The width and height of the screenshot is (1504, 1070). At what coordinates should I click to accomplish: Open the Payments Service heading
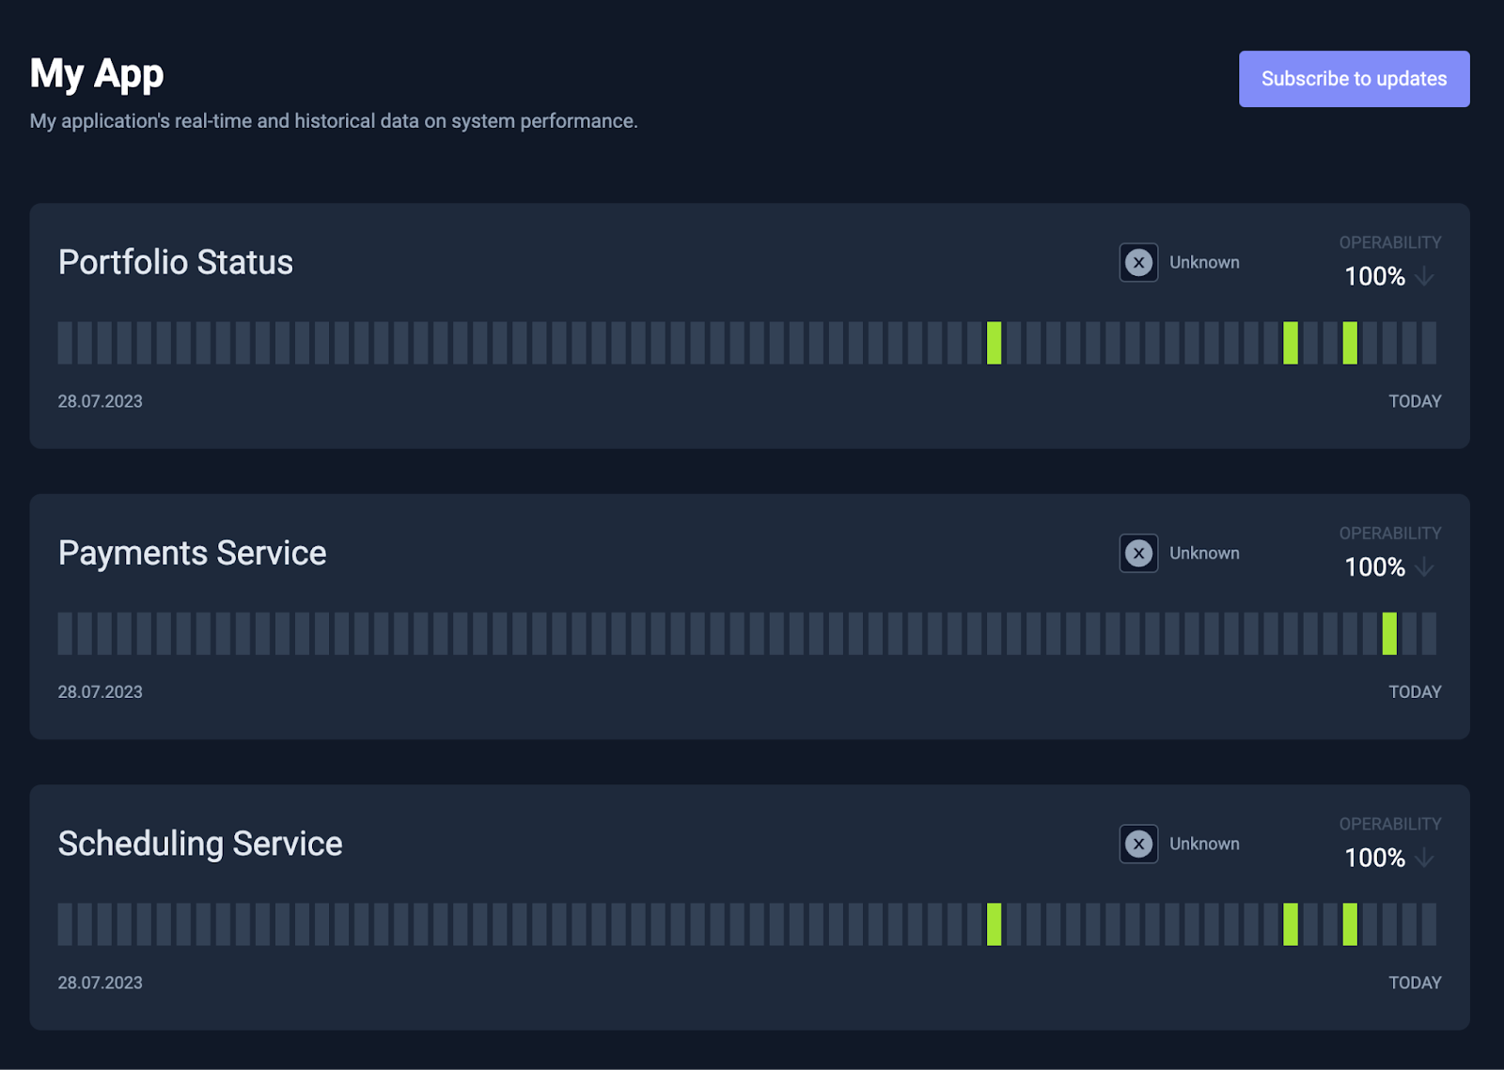[x=193, y=553]
